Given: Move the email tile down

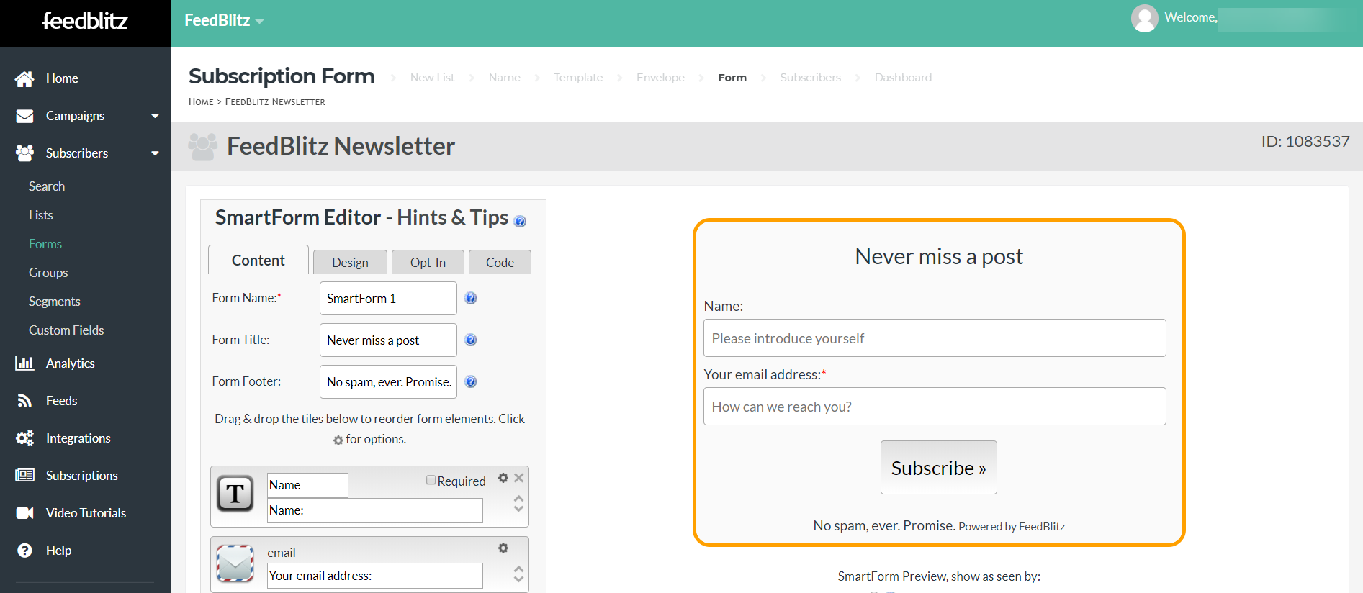Looking at the screenshot, I should tap(518, 579).
